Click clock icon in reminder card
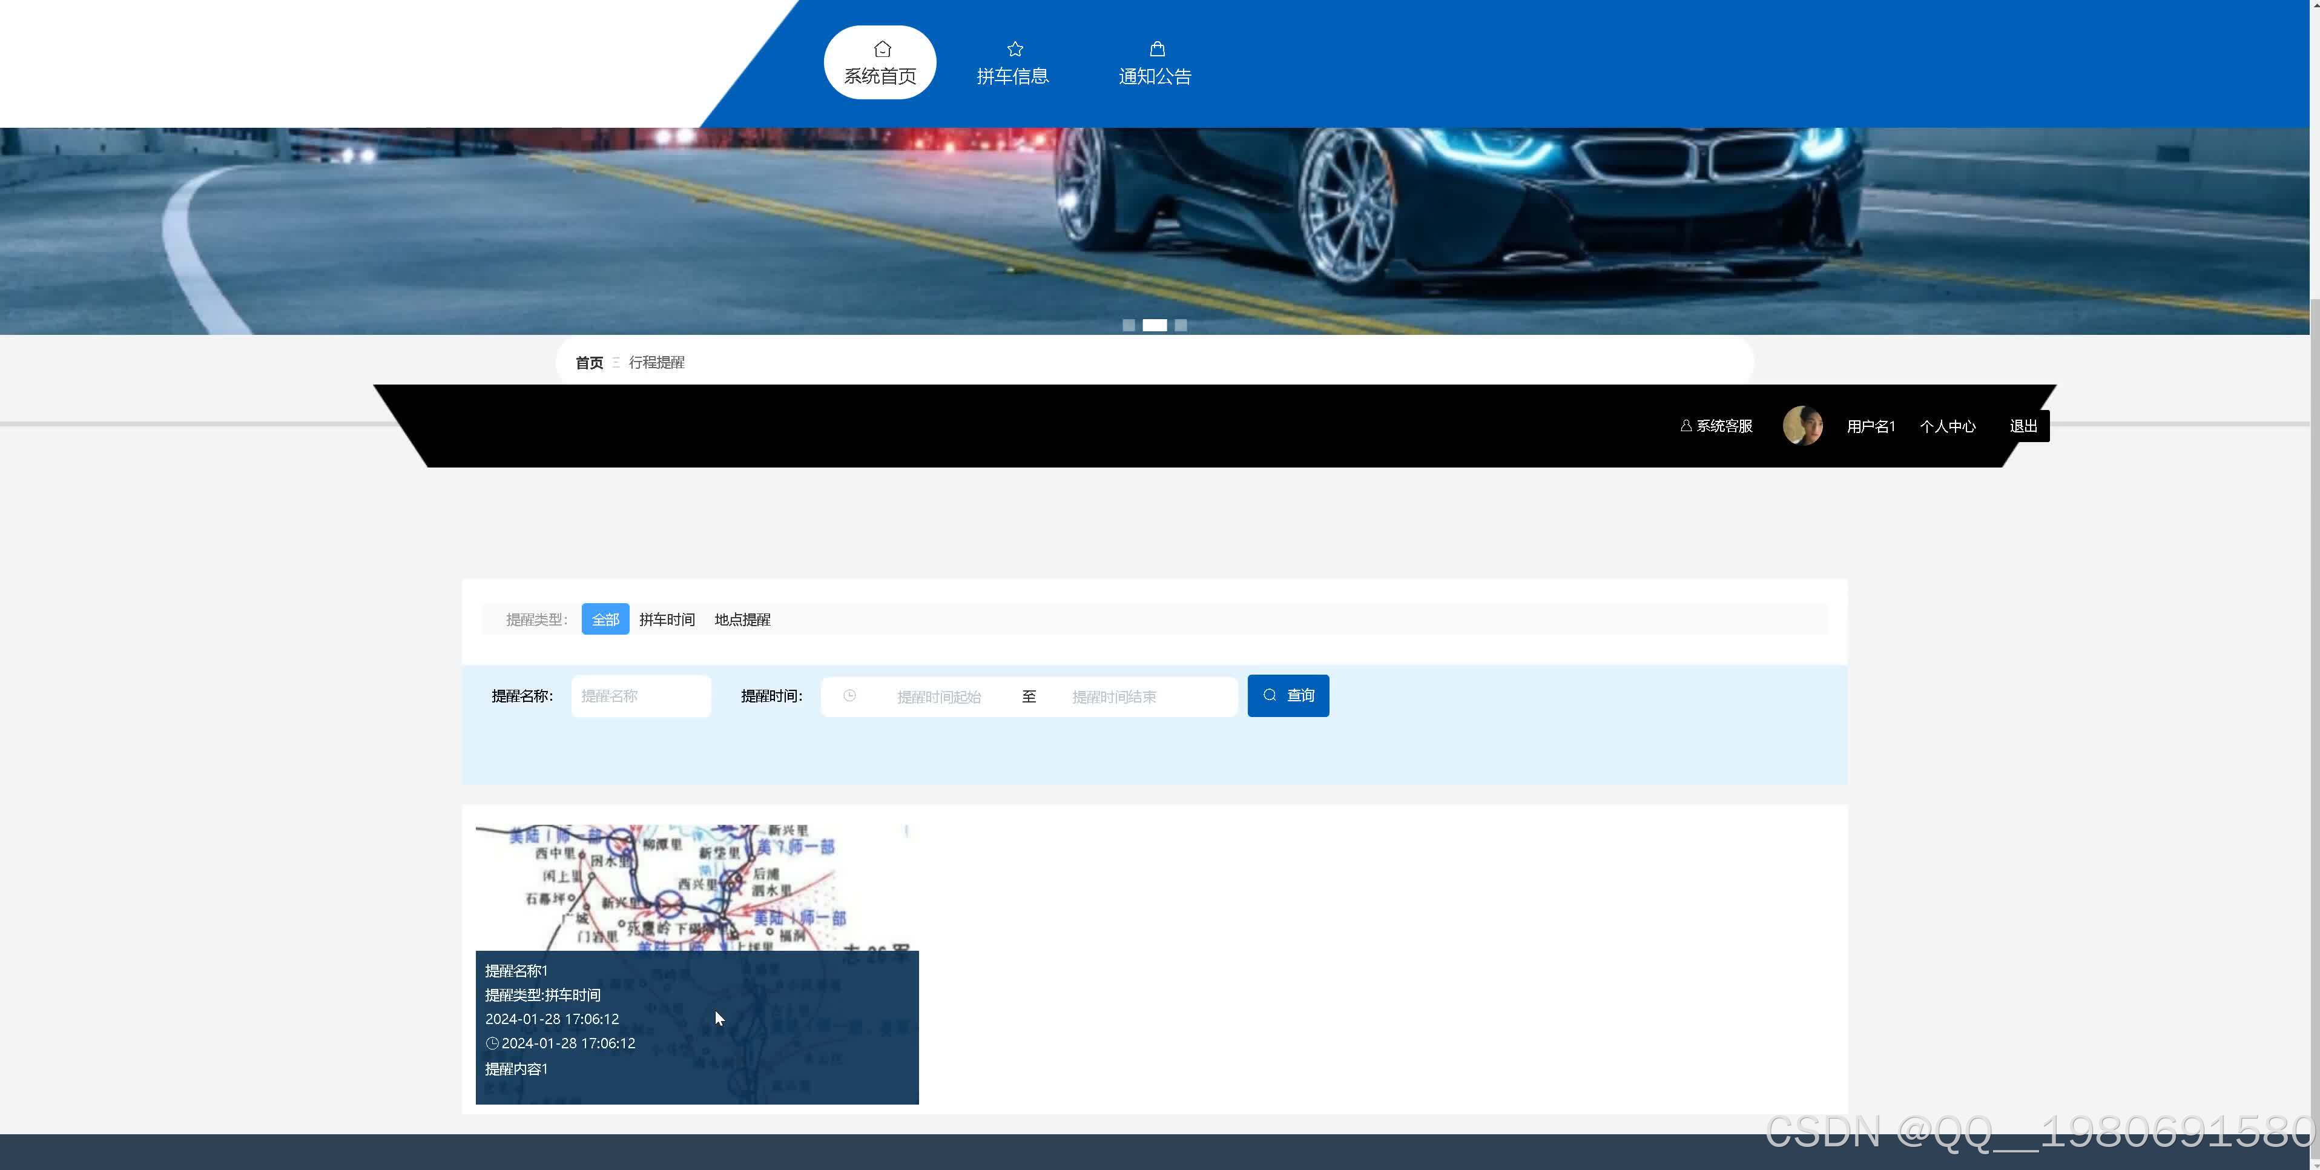Image resolution: width=2320 pixels, height=1170 pixels. click(492, 1043)
